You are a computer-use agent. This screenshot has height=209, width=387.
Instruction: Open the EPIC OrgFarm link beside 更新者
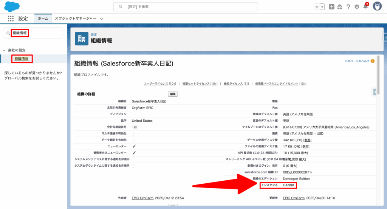point(294,198)
